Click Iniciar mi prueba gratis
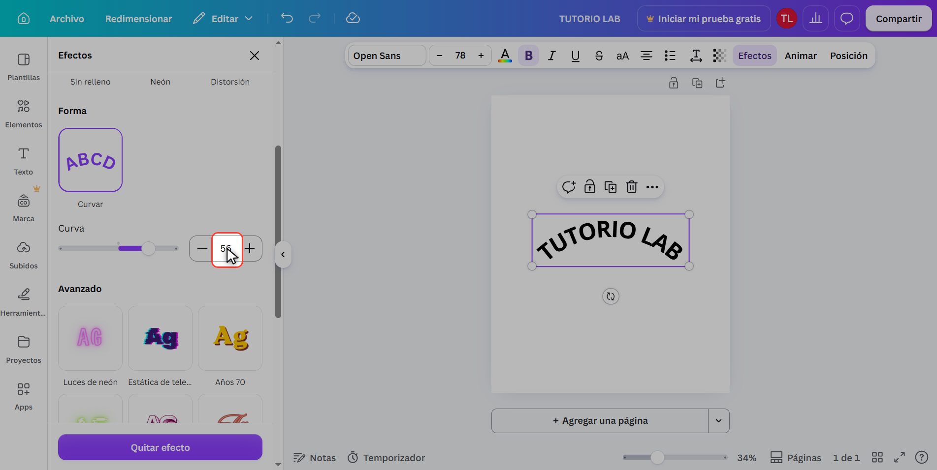937x470 pixels. click(704, 19)
